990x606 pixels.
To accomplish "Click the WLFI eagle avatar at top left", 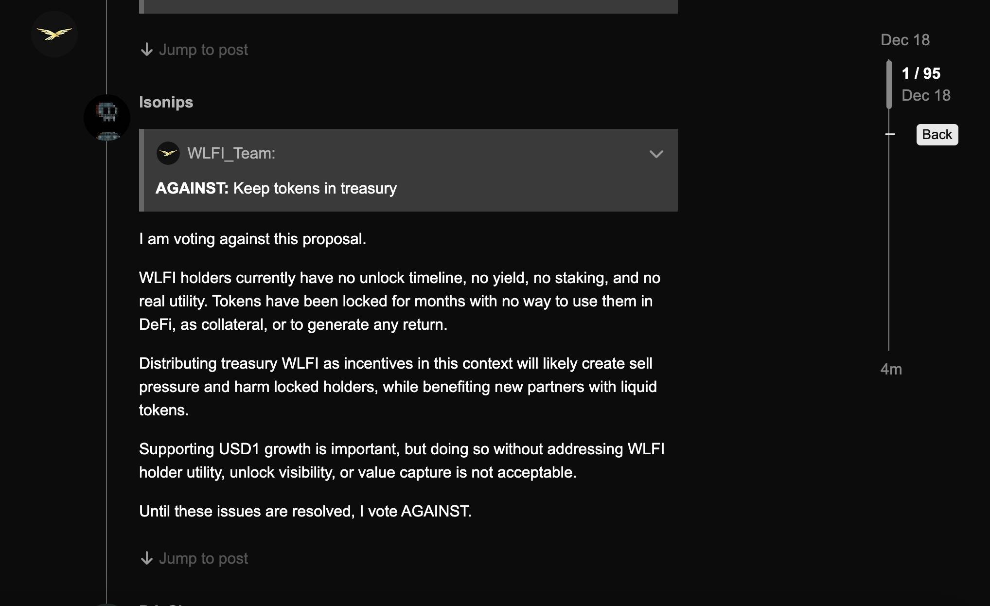I will click(x=54, y=34).
